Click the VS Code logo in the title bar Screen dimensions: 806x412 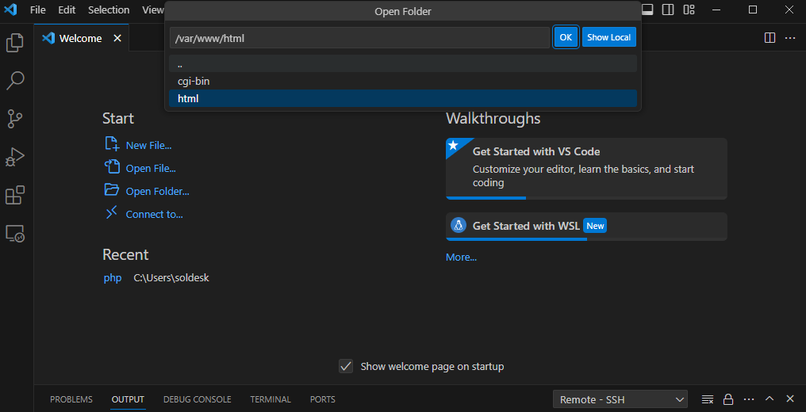(x=11, y=10)
